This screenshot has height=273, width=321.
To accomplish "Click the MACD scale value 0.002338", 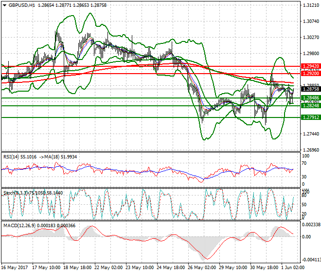I will [x=311, y=225].
